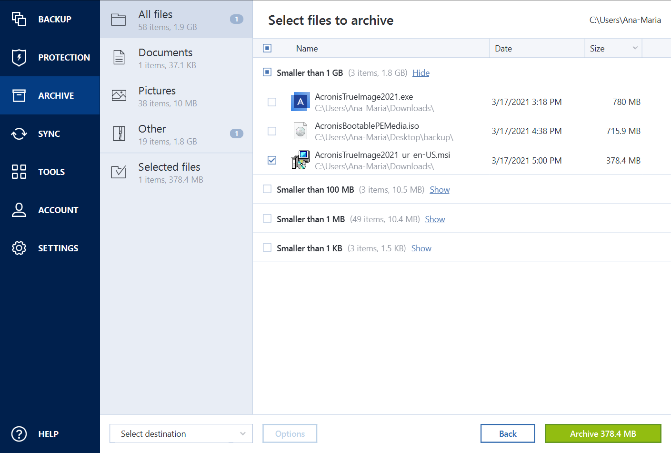Open the Settings section

[x=50, y=248]
